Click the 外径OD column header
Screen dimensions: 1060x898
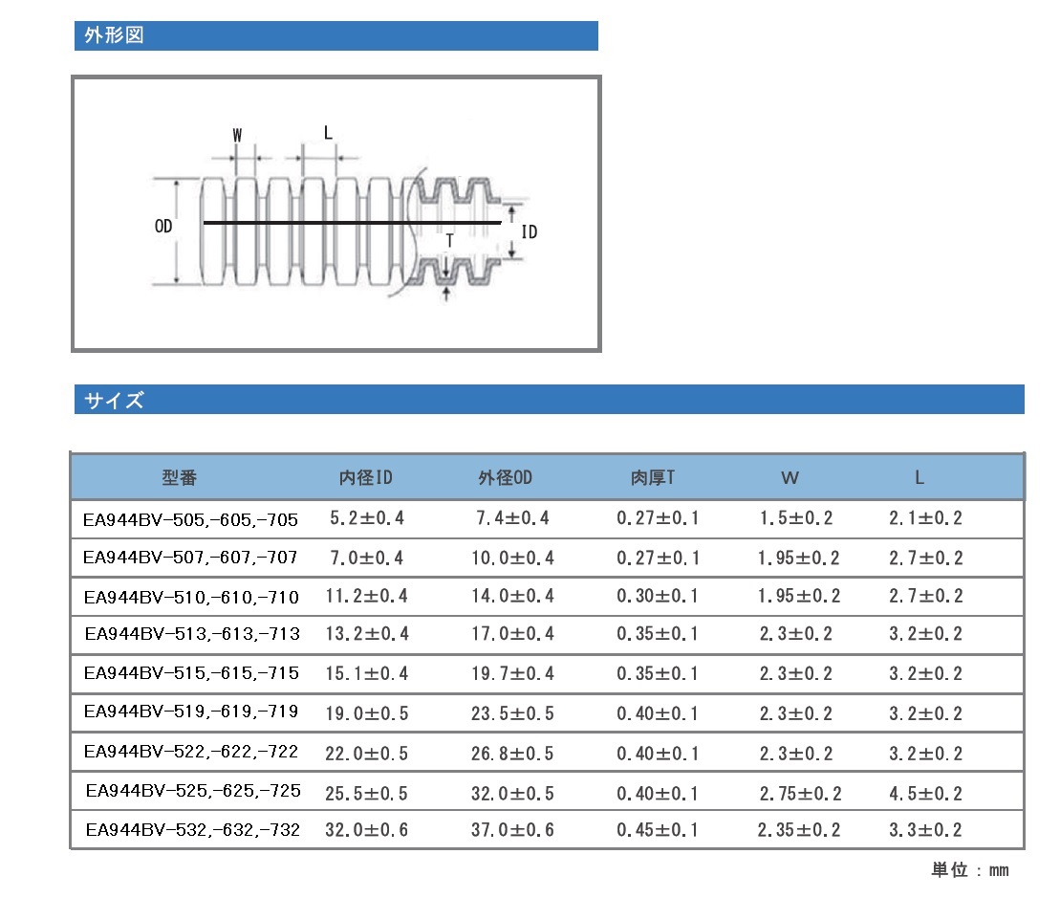[x=505, y=477]
